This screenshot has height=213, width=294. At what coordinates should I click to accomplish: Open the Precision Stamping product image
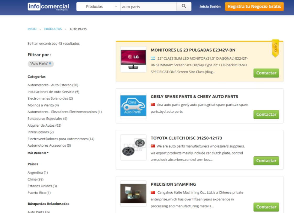coord(133,193)
